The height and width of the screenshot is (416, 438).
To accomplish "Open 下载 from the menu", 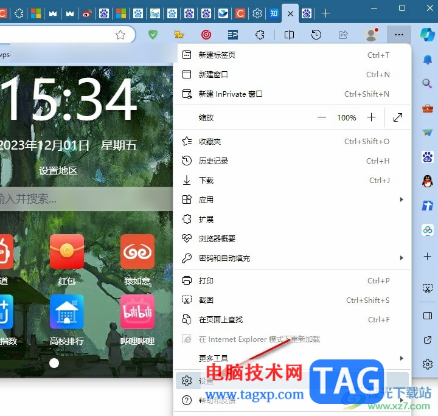I will click(x=292, y=181).
